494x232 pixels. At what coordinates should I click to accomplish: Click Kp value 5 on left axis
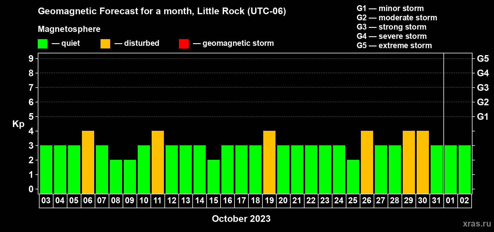[31, 117]
